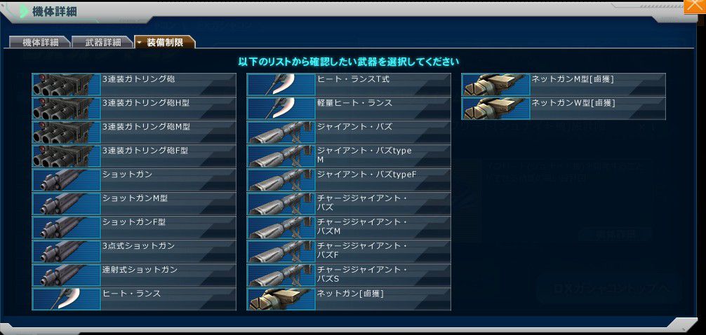This screenshot has width=706, height=335.
Task: Click the ジャイアント・バズ bazooka icon
Action: (281, 132)
